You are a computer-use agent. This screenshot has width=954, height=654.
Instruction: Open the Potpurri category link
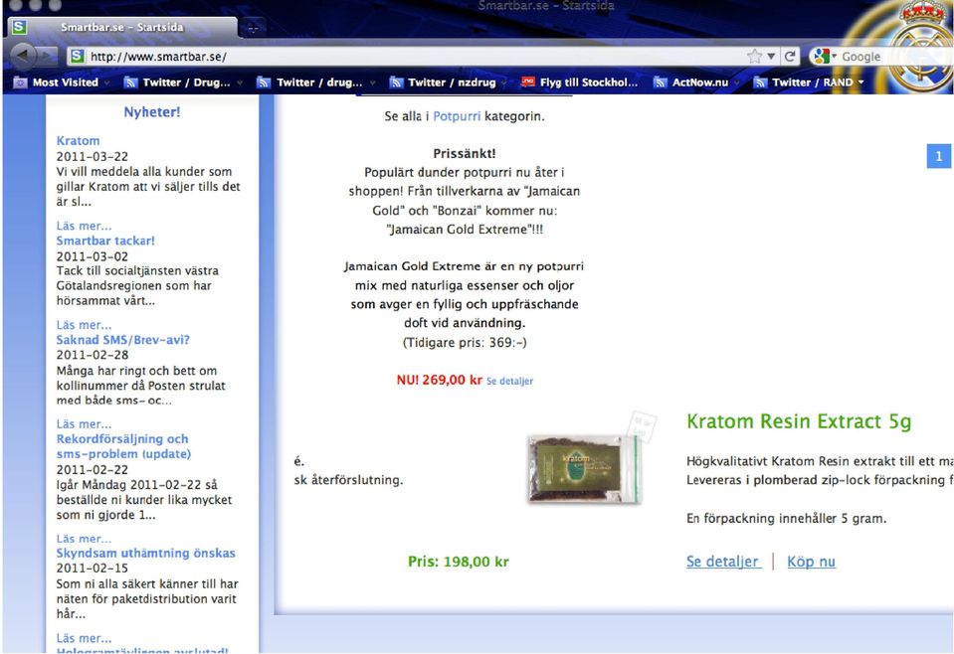pos(457,116)
